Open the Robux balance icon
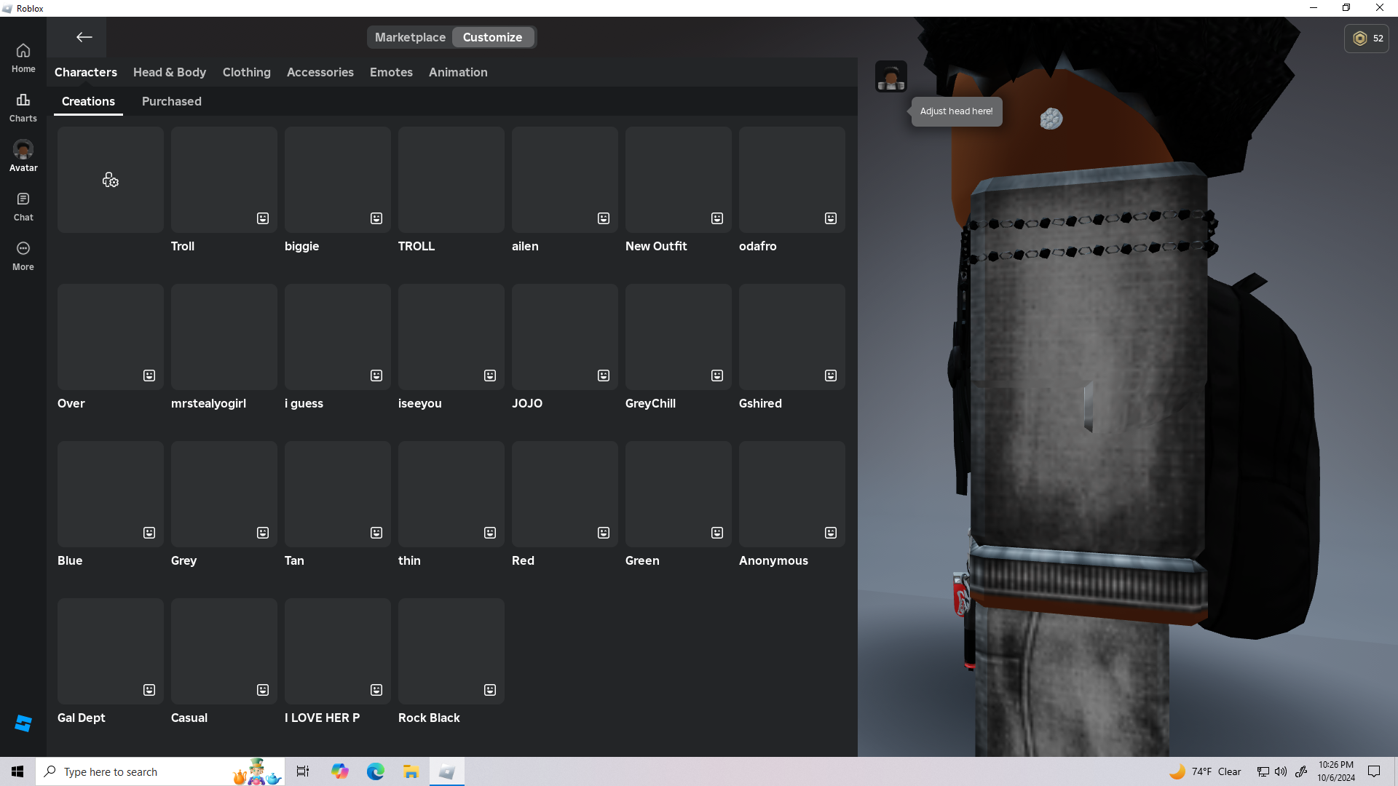1398x786 pixels. (x=1359, y=39)
